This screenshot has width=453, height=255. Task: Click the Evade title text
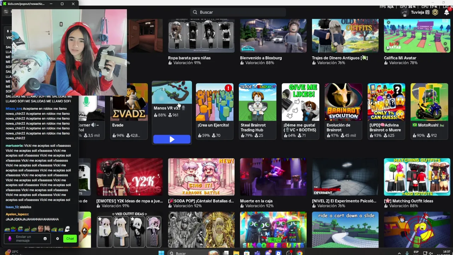118,125
